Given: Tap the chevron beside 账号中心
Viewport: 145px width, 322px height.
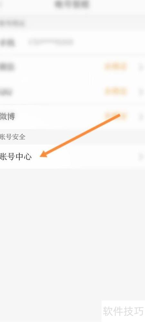Looking at the screenshot, I should (141, 157).
